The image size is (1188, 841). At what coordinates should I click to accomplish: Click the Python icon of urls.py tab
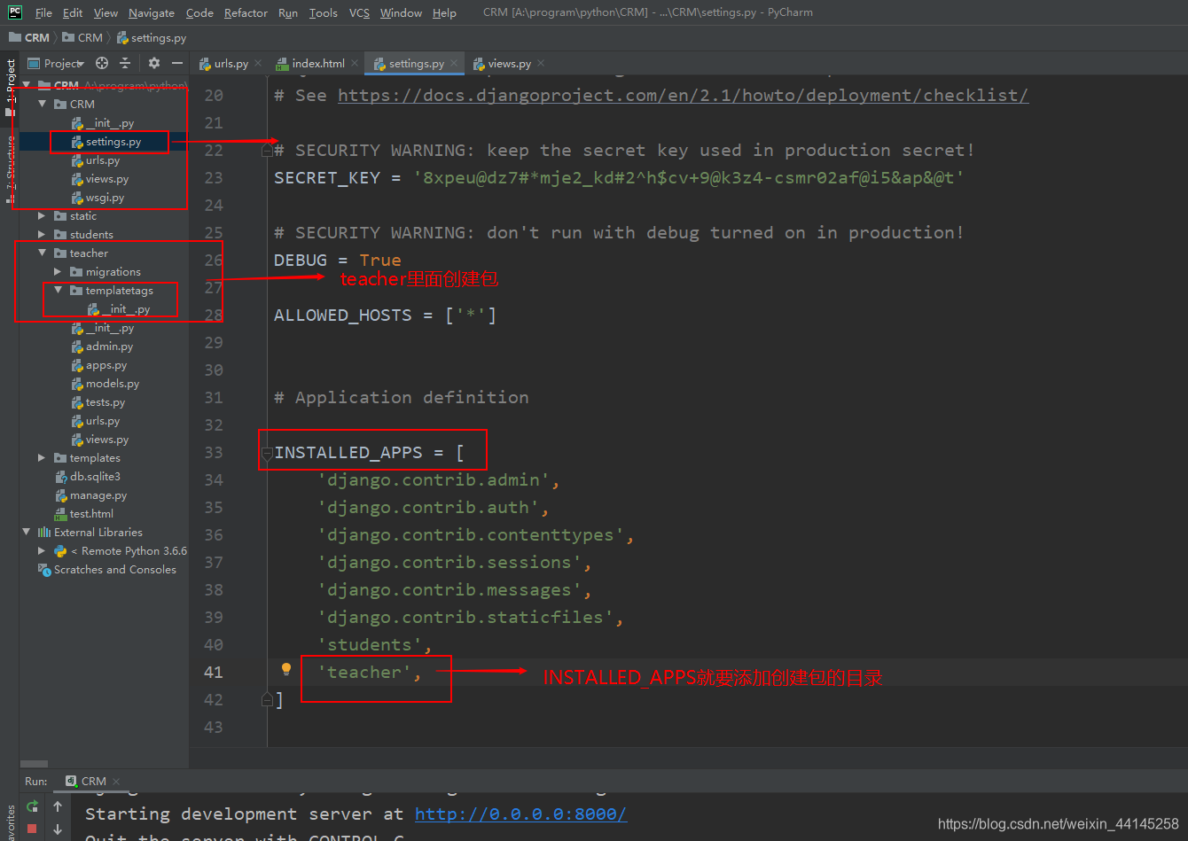(x=206, y=64)
